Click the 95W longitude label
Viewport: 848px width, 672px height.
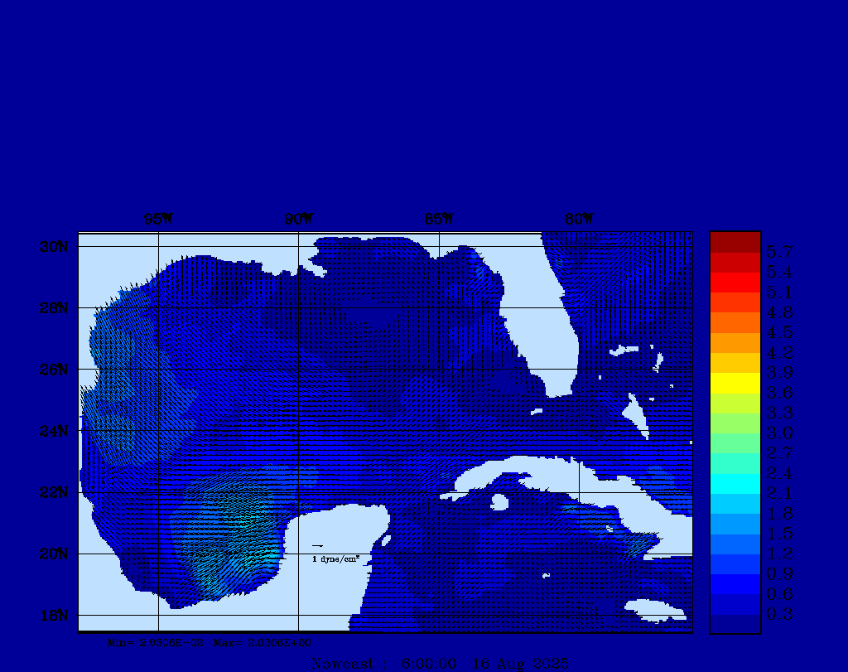tap(158, 220)
